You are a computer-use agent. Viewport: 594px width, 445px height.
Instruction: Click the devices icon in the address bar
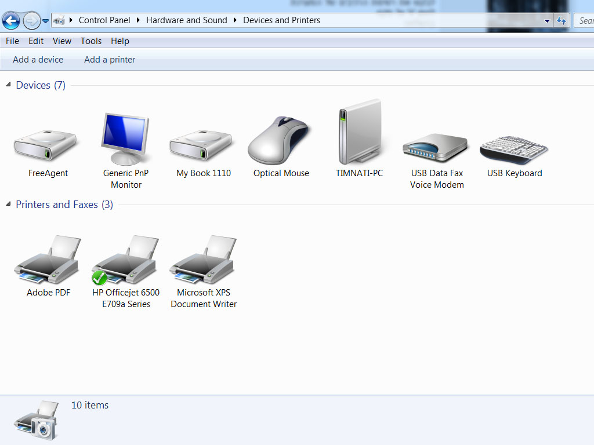click(x=59, y=20)
